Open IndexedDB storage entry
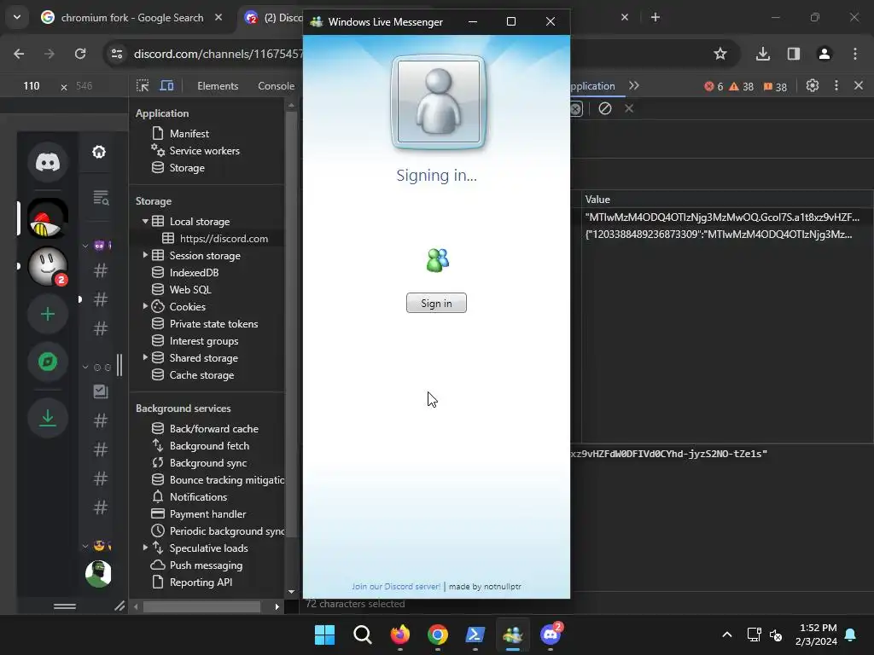 point(194,272)
